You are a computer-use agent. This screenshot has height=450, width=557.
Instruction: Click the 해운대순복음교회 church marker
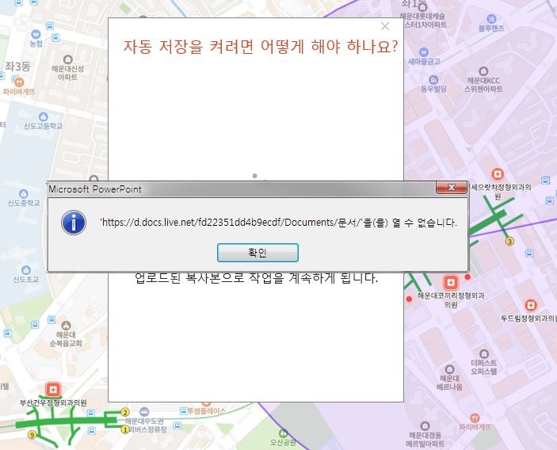66,326
